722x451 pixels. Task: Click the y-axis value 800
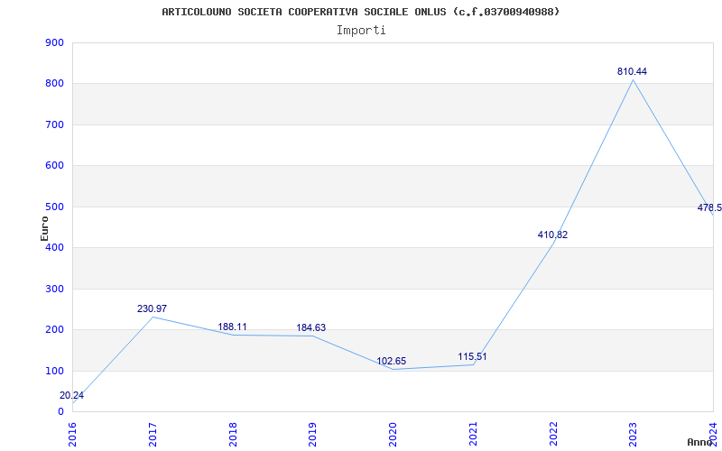54,84
